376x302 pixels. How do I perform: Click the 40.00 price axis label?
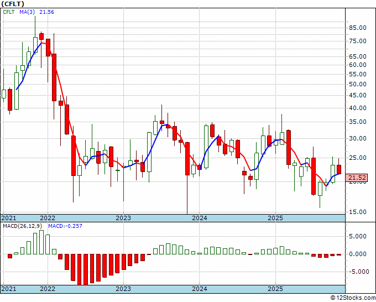tap(357, 108)
